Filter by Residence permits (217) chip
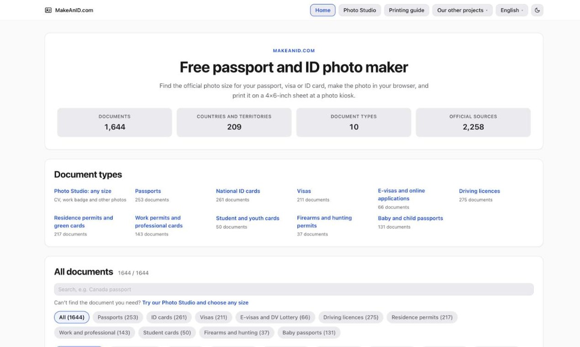Image resolution: width=580 pixels, height=347 pixels. (422, 317)
